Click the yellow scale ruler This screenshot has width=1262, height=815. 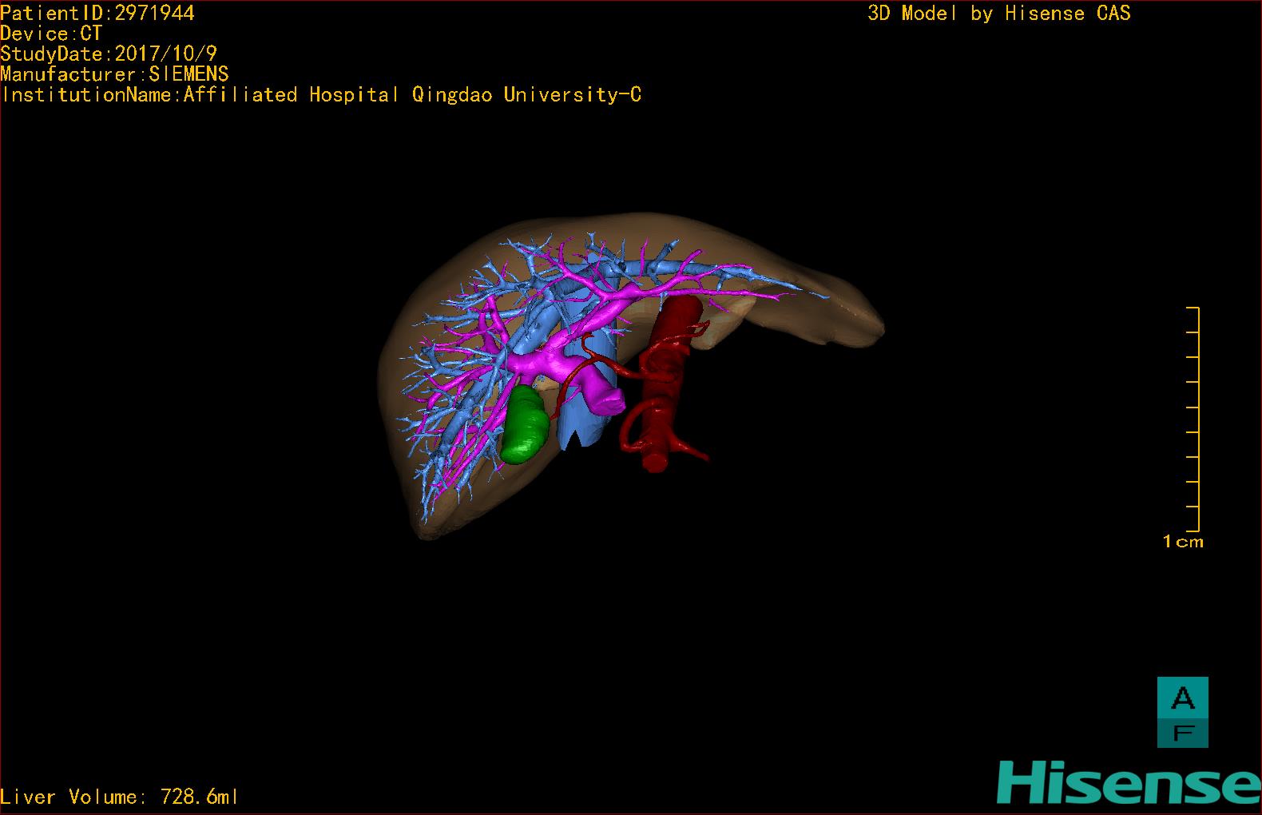click(1193, 419)
